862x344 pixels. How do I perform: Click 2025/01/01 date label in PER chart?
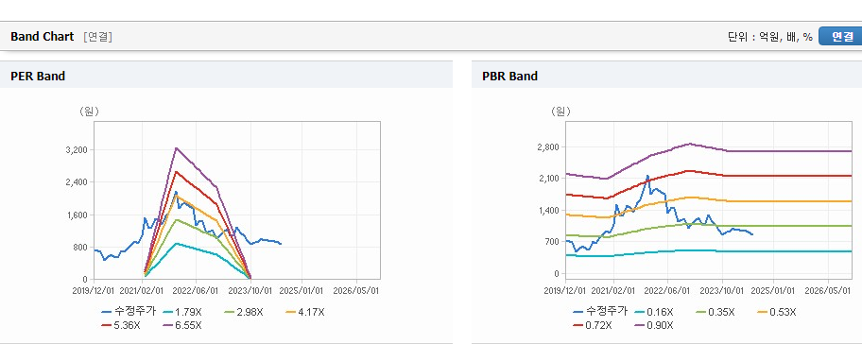point(302,290)
